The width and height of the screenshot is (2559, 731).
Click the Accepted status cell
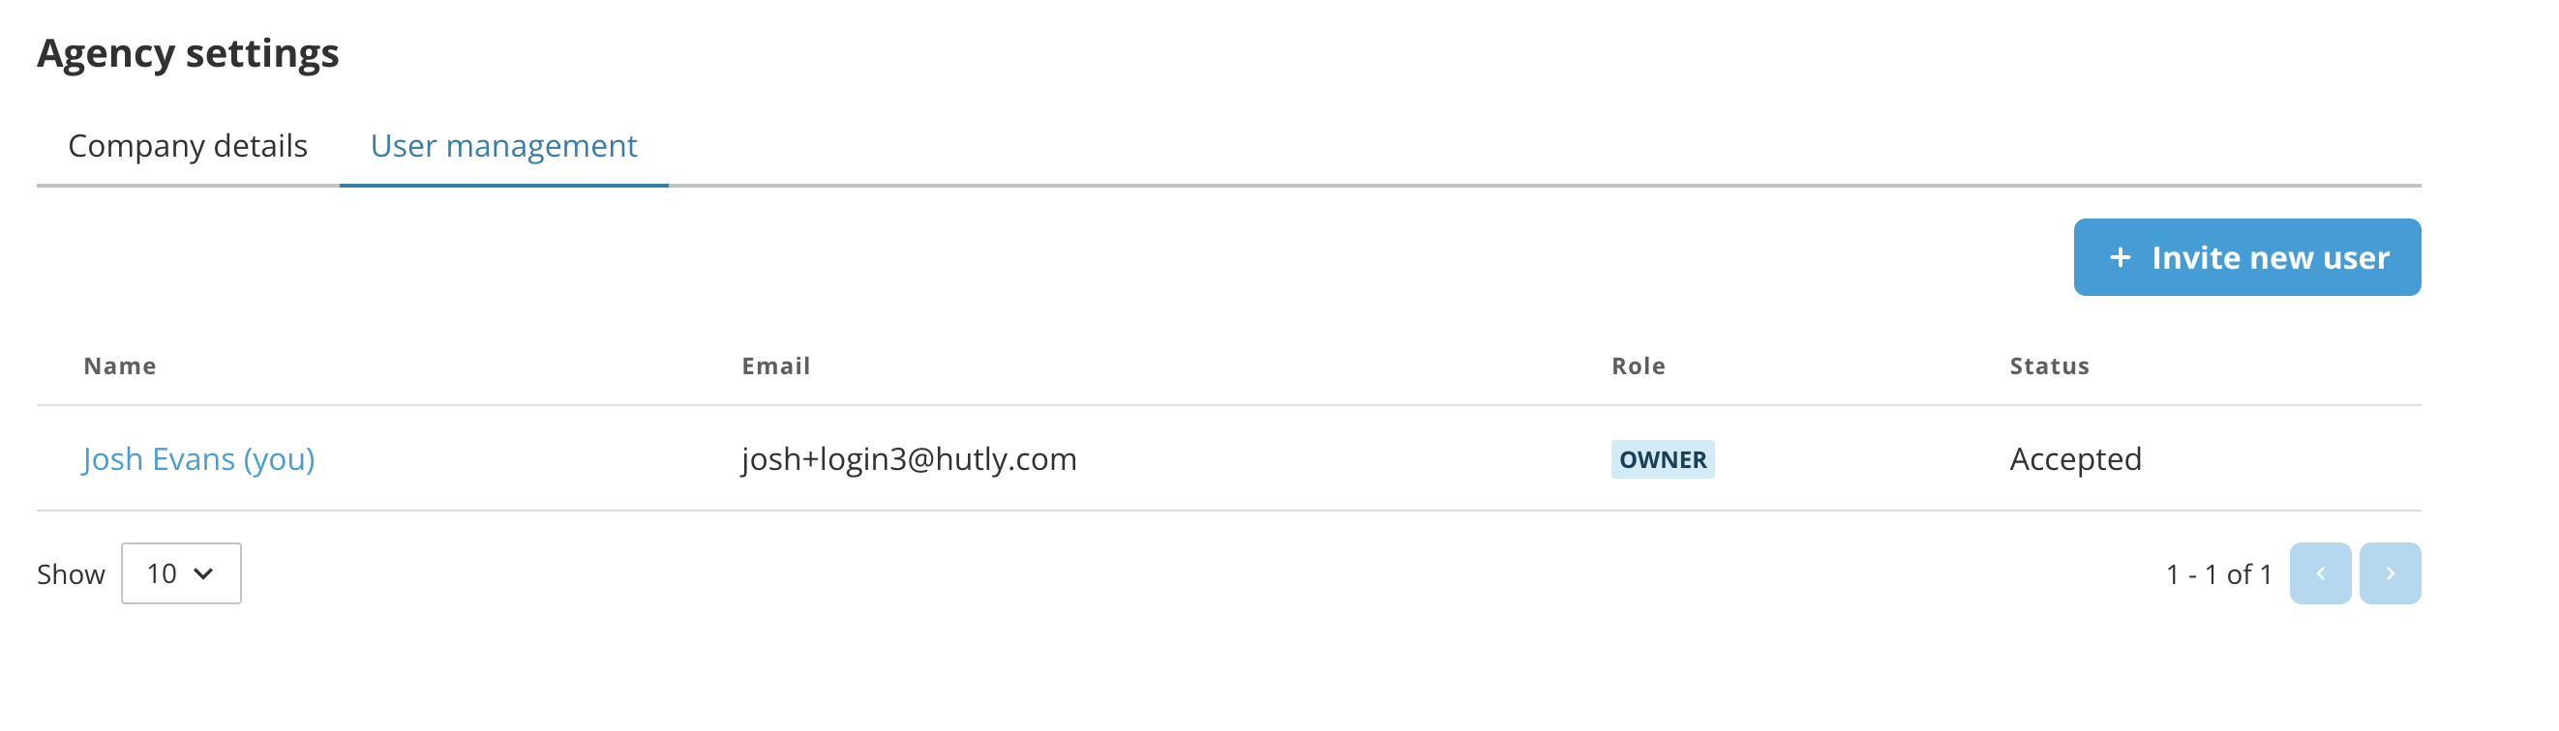coord(2075,459)
